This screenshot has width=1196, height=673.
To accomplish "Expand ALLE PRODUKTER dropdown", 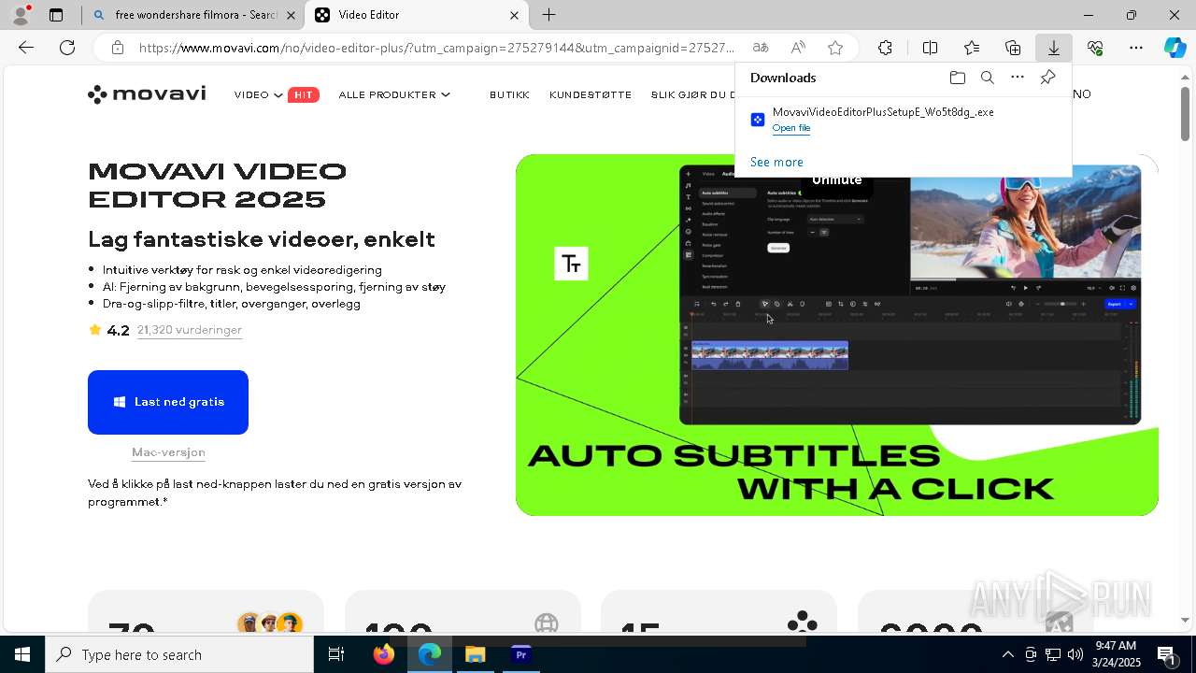I will tap(394, 94).
